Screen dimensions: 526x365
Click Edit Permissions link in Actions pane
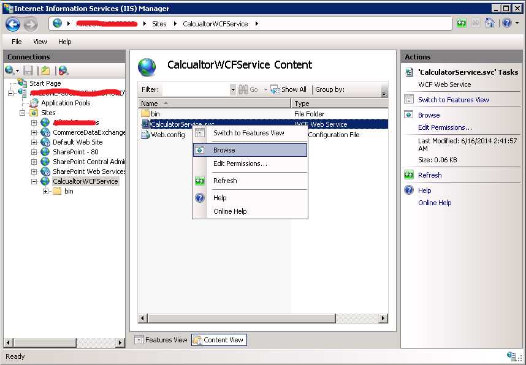pyautogui.click(x=445, y=127)
